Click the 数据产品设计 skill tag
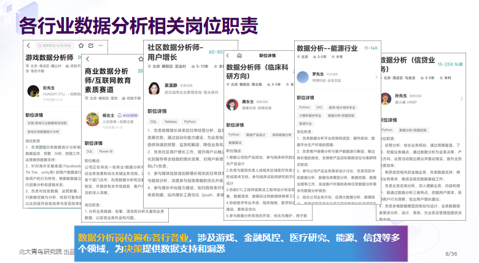Screen dimensions: 479x263 click(x=256, y=134)
